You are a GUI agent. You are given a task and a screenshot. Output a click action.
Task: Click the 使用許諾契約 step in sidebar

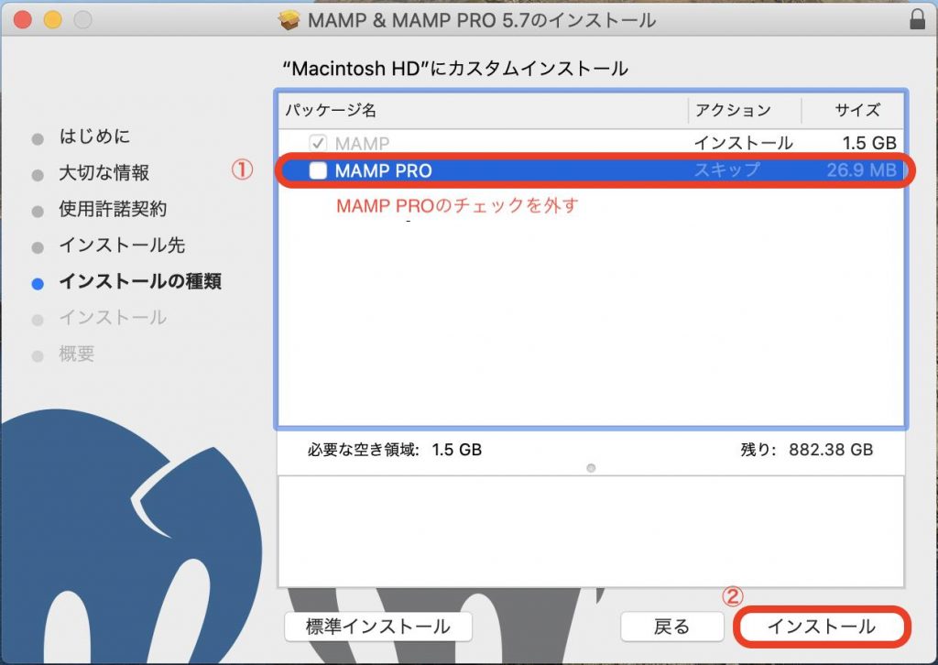point(113,209)
